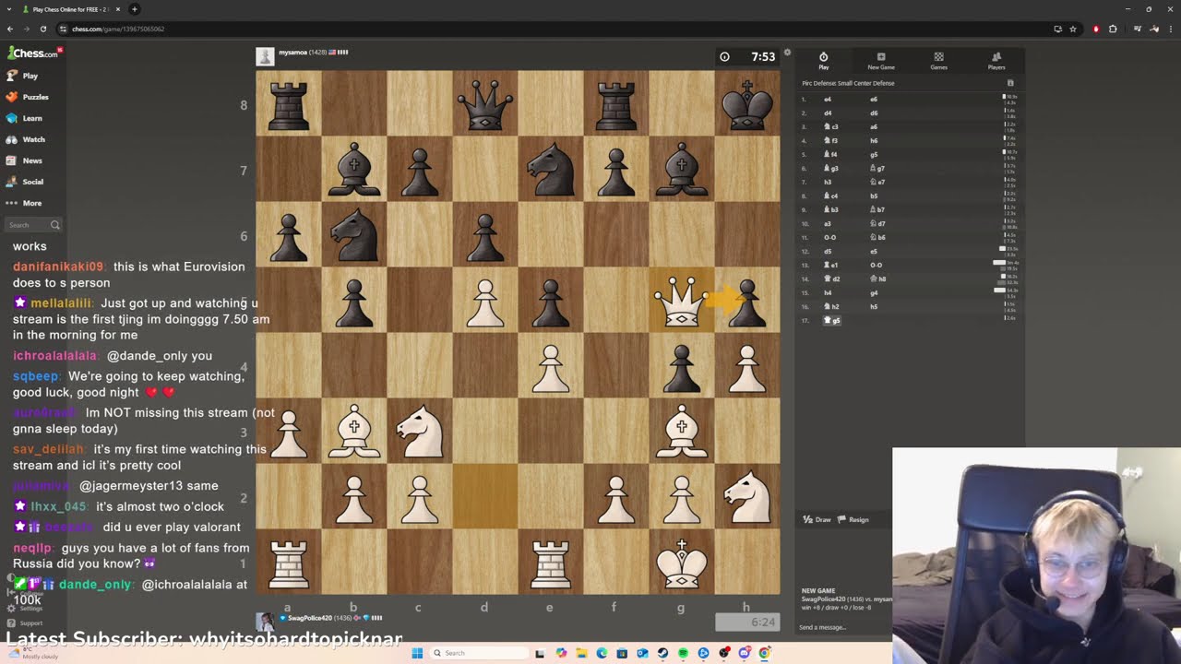This screenshot has width=1181, height=664.
Task: Reload the browser page
Action: point(43,29)
